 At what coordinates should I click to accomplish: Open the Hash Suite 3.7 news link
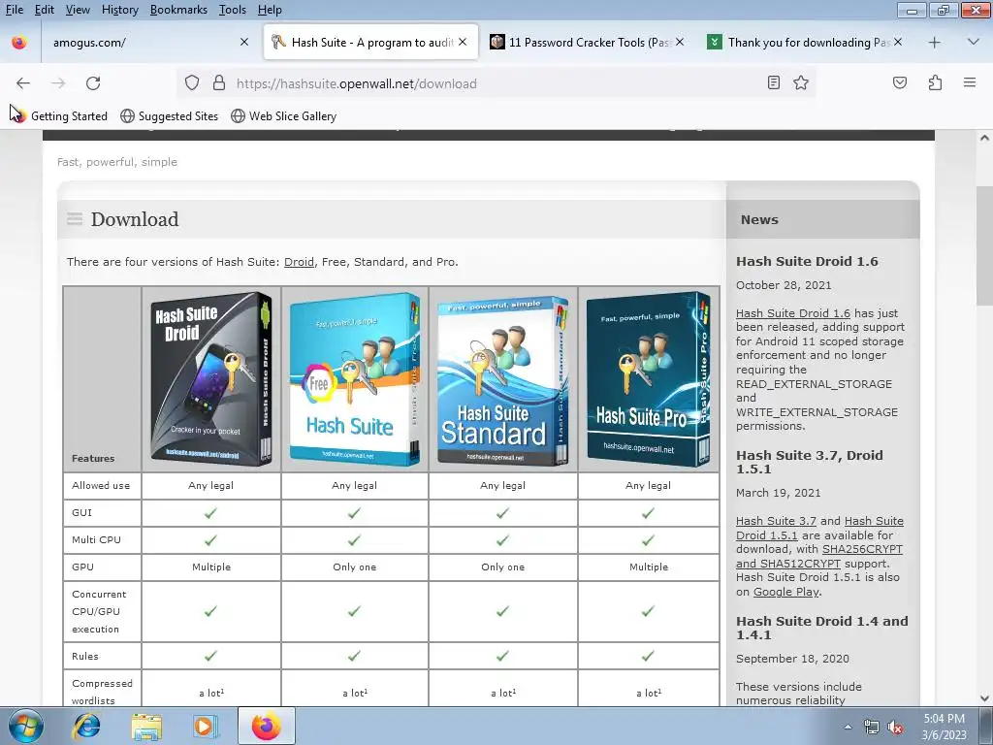click(776, 521)
